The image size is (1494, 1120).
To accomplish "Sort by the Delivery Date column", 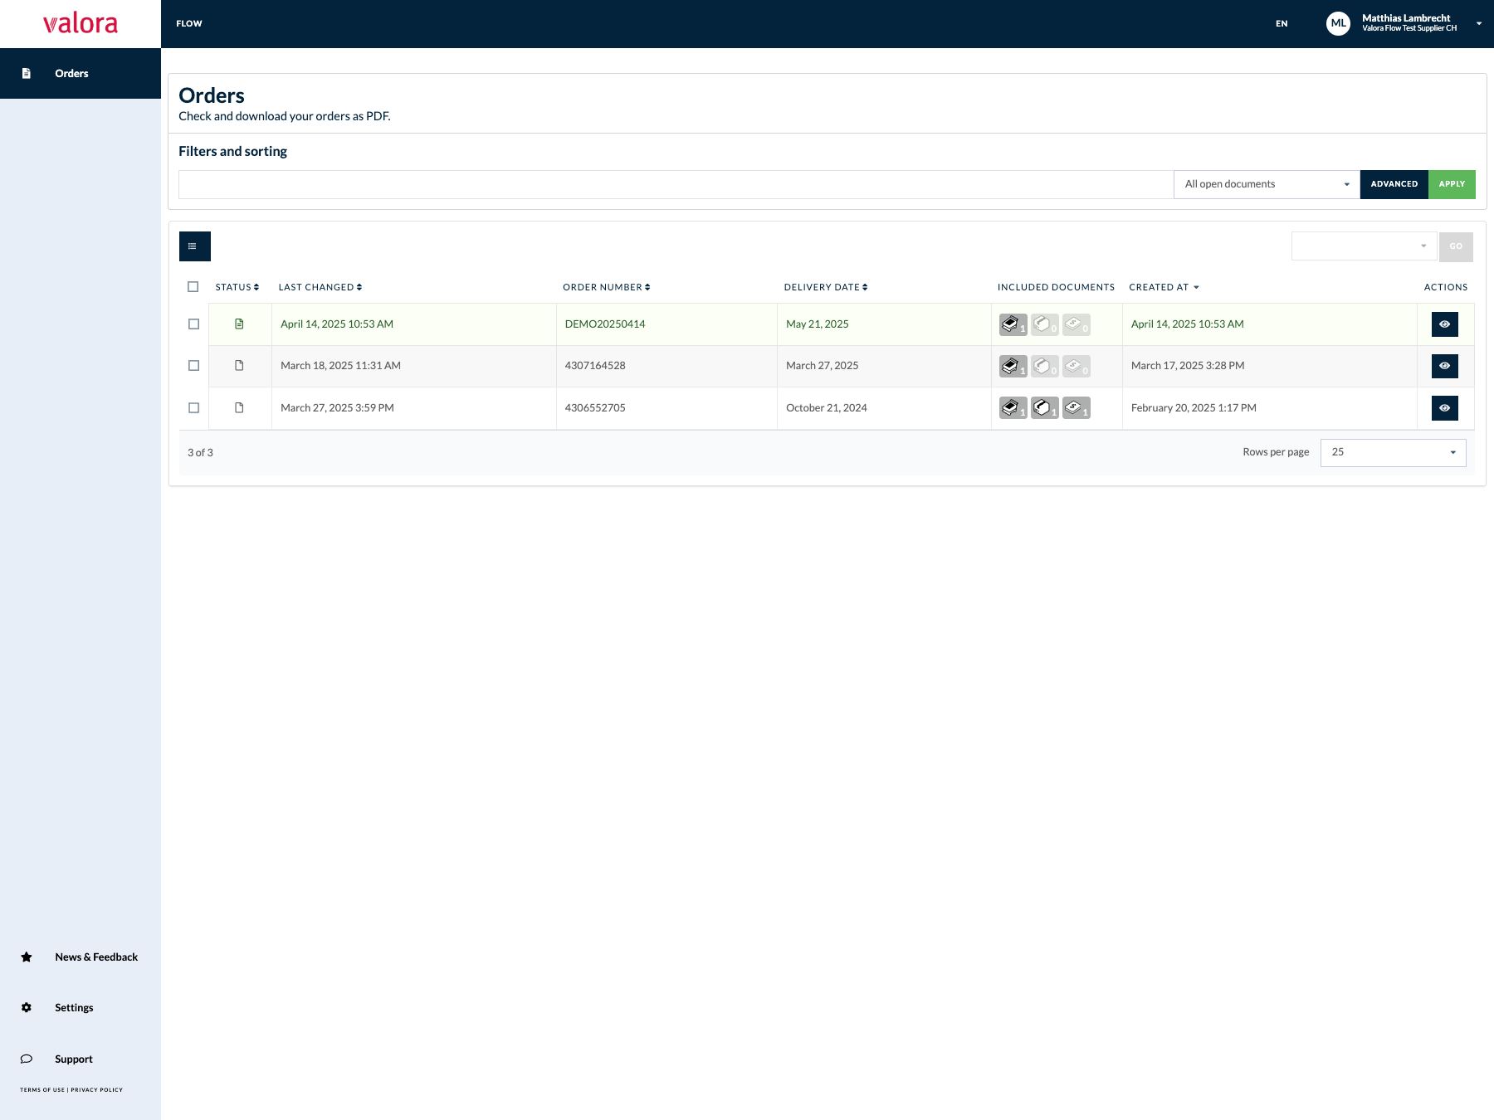I will click(826, 287).
